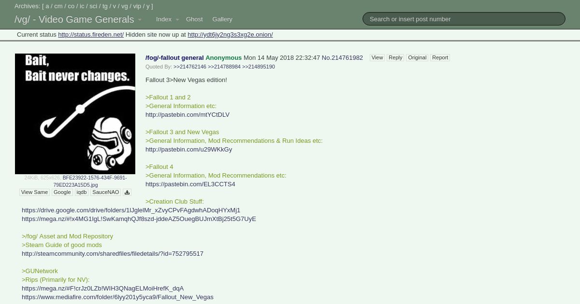
Task: Expand the Index dropdown arrow
Action: point(177,20)
